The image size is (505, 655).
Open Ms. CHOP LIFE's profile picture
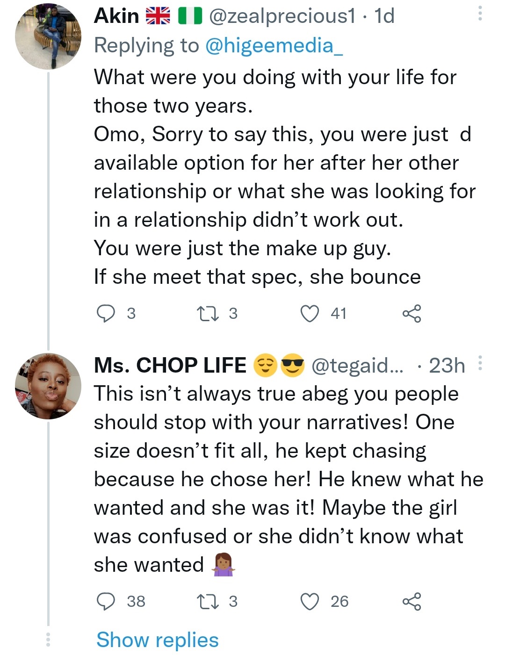tap(48, 386)
